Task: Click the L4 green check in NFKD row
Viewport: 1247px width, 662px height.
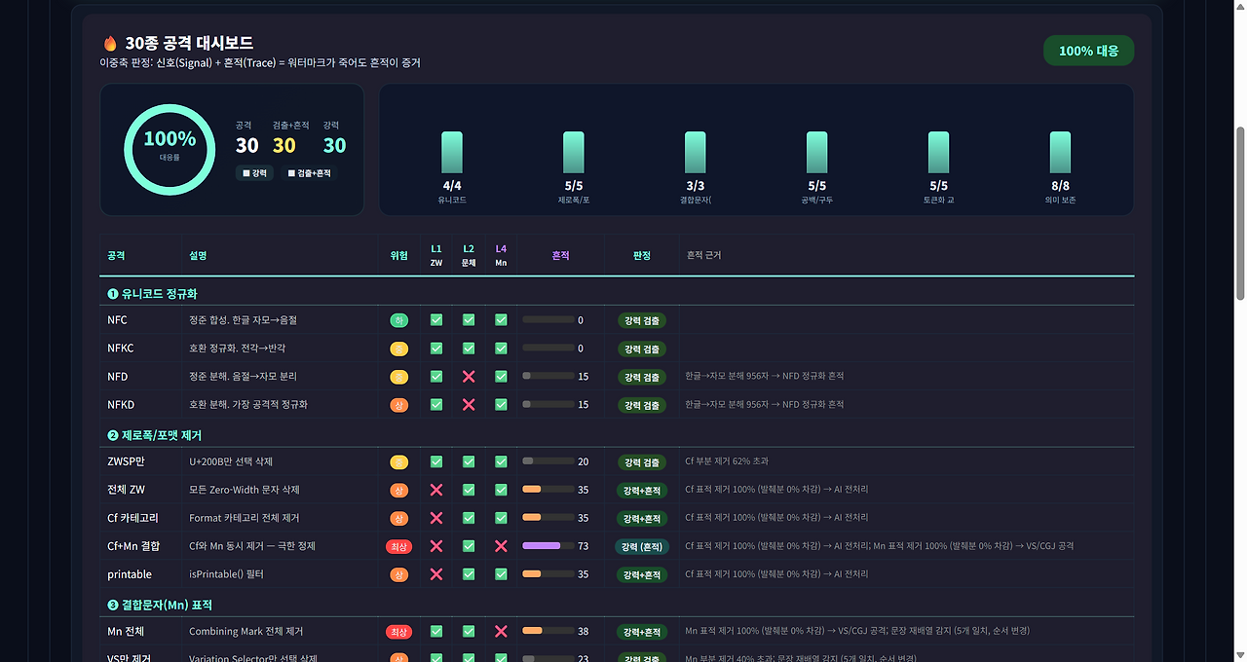Action: (x=501, y=404)
